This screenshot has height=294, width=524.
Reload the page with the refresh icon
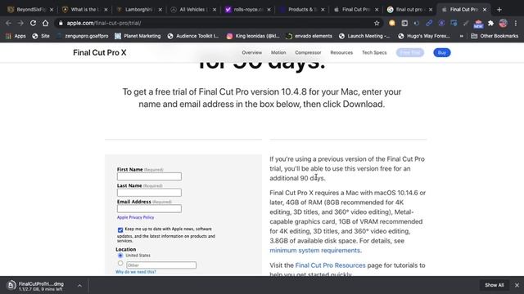tap(33, 23)
